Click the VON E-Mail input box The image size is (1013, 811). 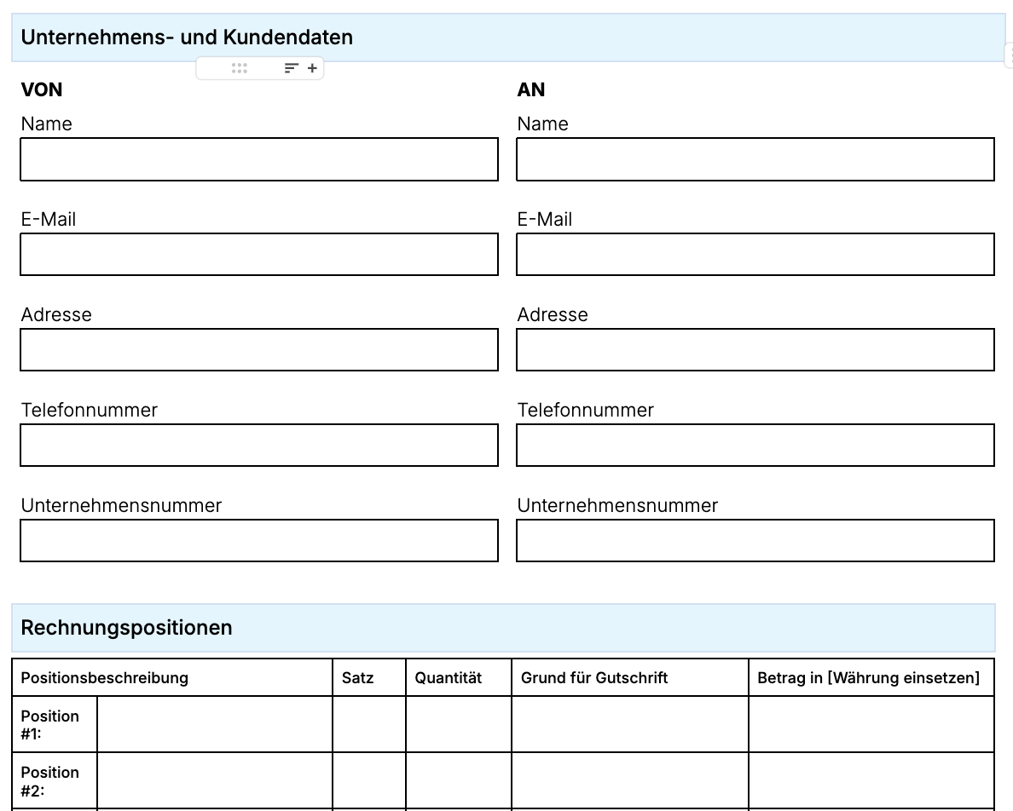259,254
